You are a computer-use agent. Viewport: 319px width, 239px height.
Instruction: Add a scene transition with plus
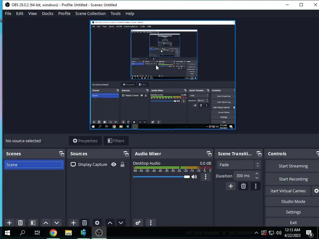pos(231,186)
